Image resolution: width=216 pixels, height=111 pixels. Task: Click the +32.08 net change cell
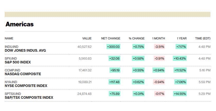114,58
